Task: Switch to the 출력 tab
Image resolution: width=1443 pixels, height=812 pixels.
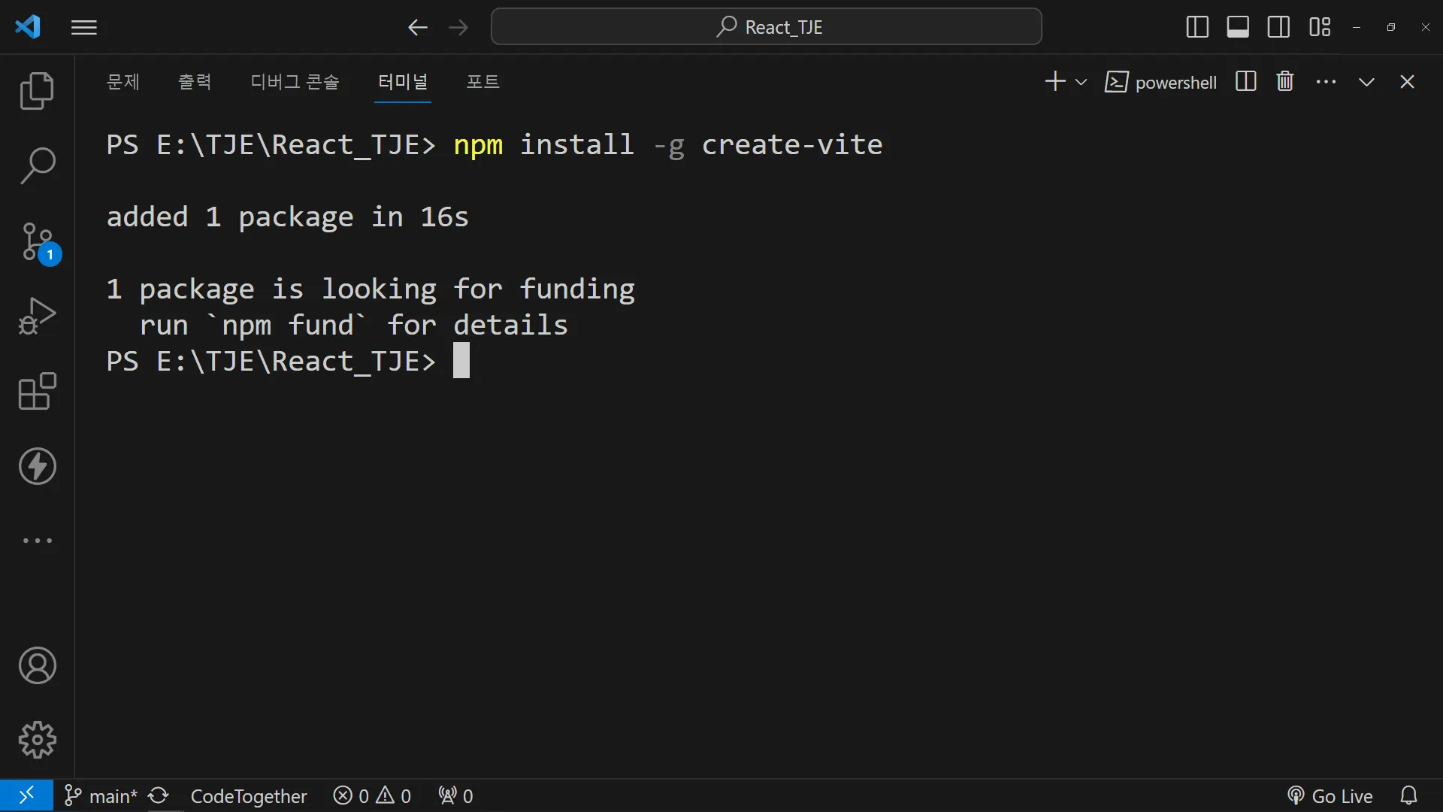Action: coord(195,81)
